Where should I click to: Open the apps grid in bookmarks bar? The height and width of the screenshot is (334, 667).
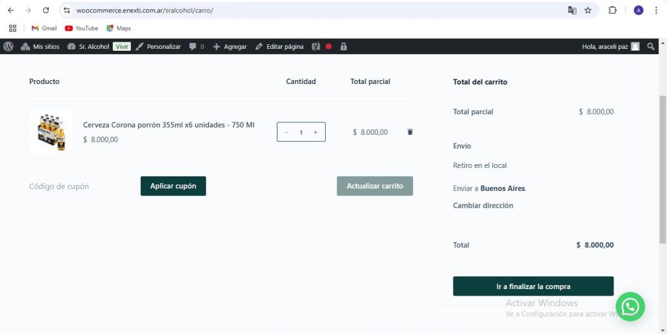click(13, 28)
